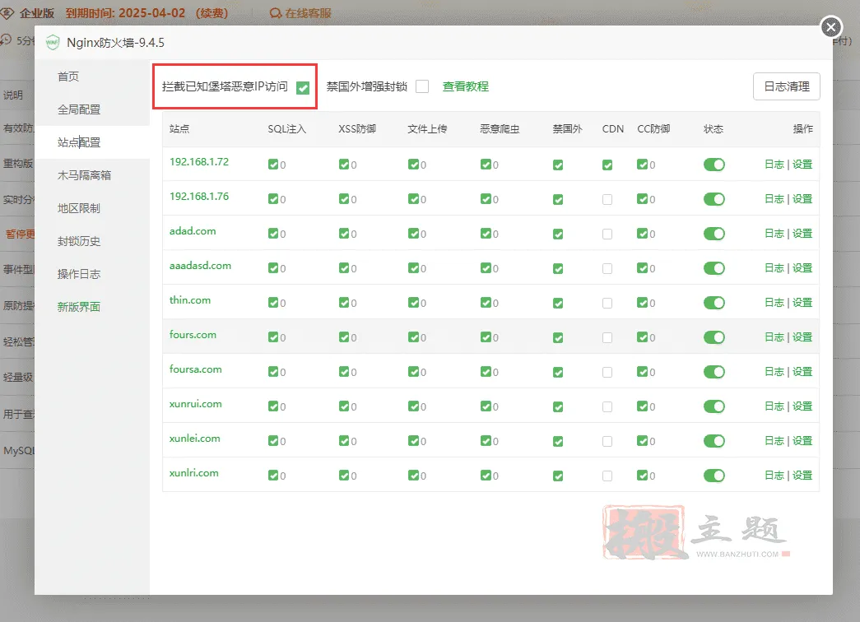Screen dimensions: 860x622
Task: Open 地区限制 in the sidebar
Action: point(79,208)
